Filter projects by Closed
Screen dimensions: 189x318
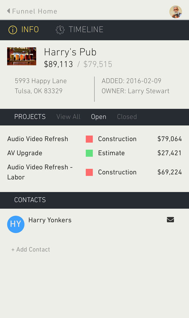point(127,116)
